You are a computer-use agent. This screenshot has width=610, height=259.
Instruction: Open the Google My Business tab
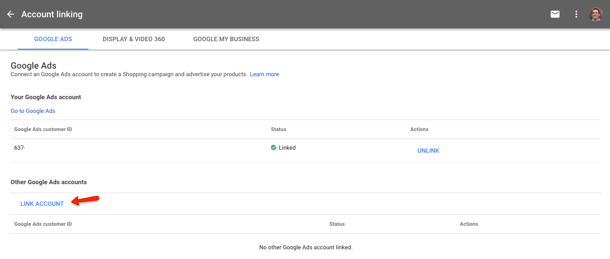(226, 39)
